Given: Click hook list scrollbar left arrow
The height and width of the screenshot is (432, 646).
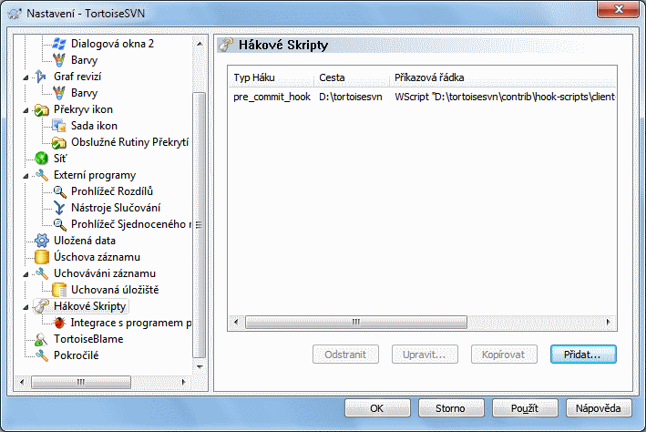Looking at the screenshot, I should coord(236,322).
